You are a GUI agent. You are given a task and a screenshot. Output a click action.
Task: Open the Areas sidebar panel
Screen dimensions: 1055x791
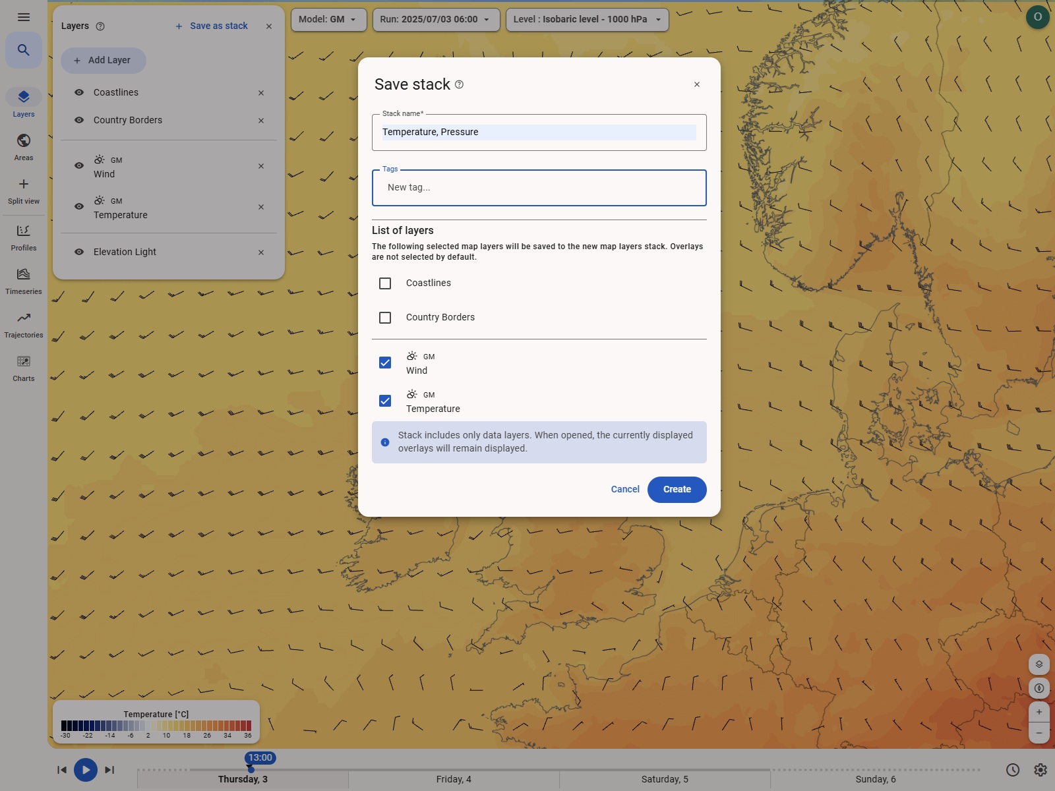point(24,146)
